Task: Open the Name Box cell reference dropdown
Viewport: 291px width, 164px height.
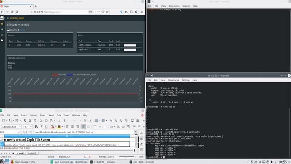Action: [18, 132]
